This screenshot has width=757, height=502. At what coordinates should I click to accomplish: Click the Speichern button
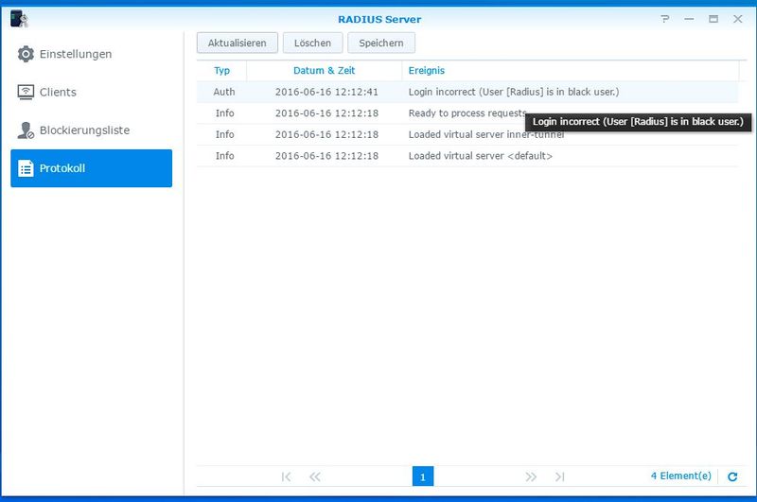(x=381, y=43)
